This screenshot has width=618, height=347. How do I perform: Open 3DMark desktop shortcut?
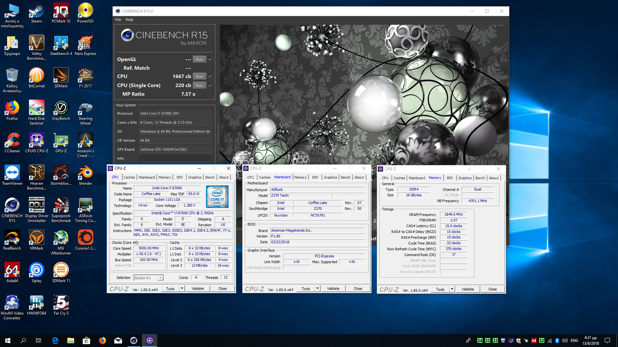click(x=61, y=78)
